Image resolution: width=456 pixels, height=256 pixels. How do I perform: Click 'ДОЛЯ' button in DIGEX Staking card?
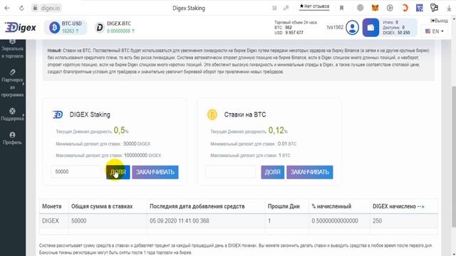[x=118, y=172]
